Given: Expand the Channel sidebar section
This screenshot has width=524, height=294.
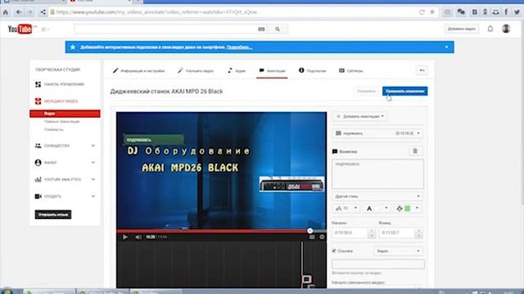Looking at the screenshot, I should pyautogui.click(x=65, y=163).
